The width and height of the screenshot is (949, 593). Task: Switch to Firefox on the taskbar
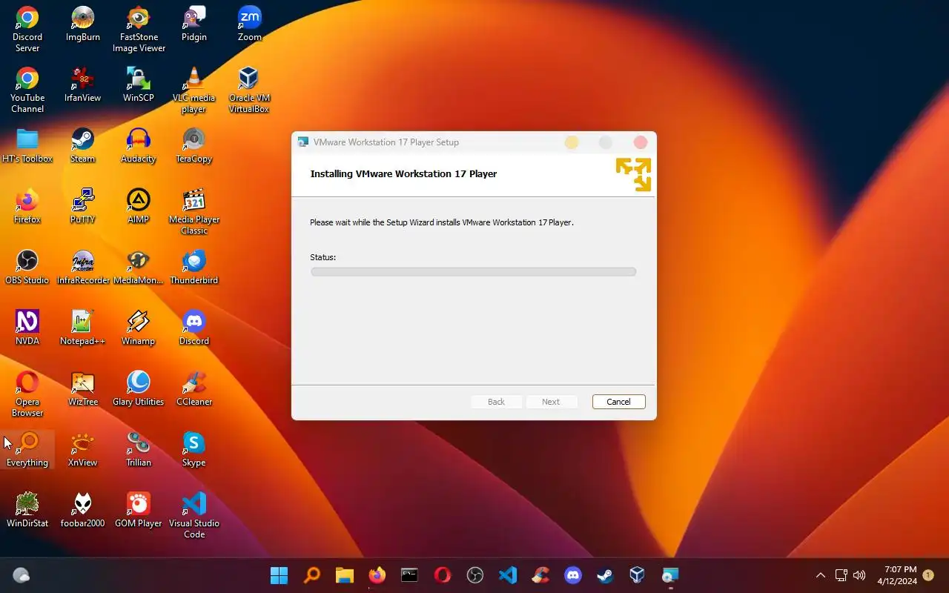[x=377, y=575]
